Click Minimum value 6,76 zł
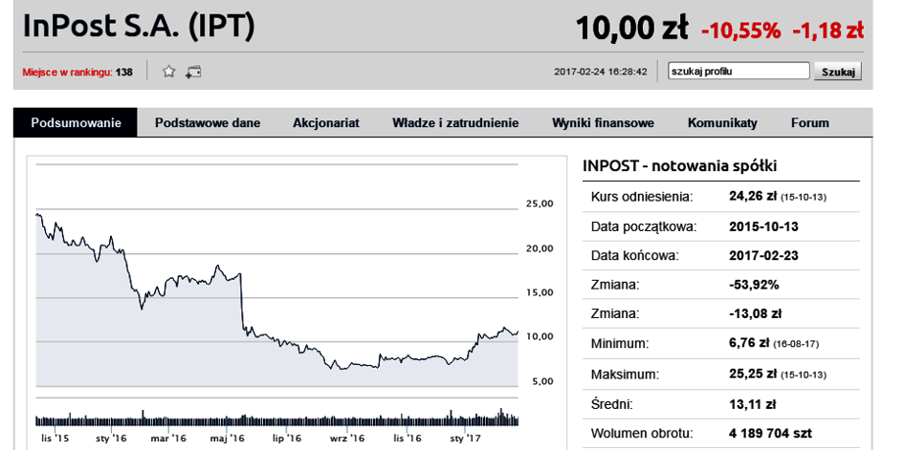This screenshot has height=450, width=904. 749,344
